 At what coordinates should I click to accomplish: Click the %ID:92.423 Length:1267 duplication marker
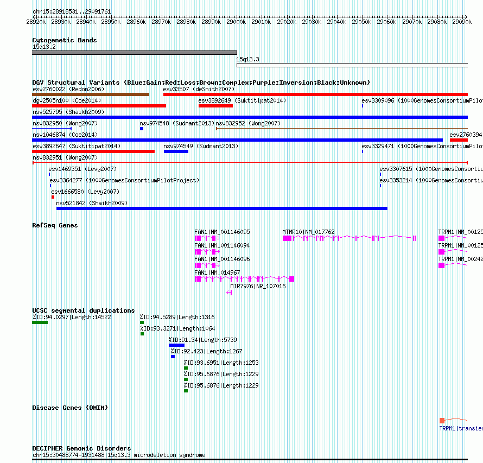click(x=173, y=357)
